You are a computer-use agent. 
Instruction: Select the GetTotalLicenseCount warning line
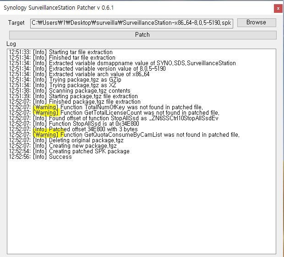tap(115, 113)
